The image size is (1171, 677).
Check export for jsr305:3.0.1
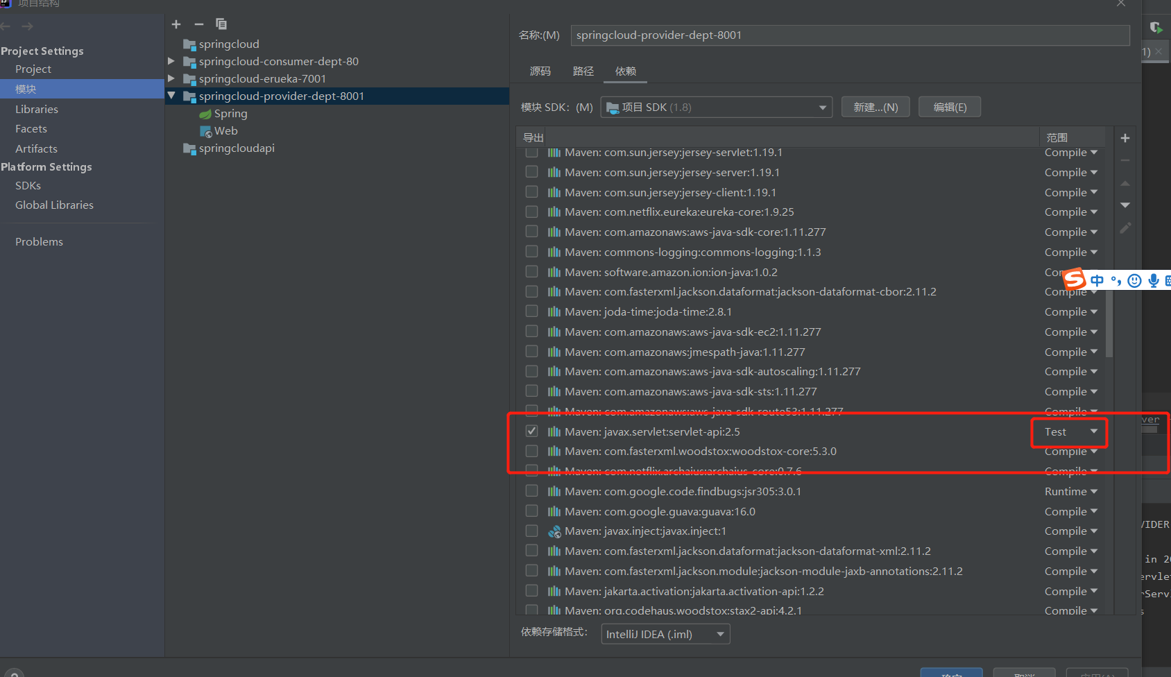coord(531,490)
